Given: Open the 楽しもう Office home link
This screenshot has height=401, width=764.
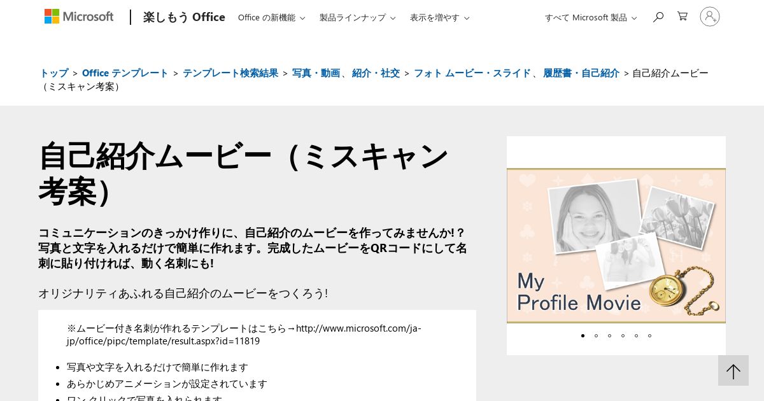Looking at the screenshot, I should tap(184, 17).
